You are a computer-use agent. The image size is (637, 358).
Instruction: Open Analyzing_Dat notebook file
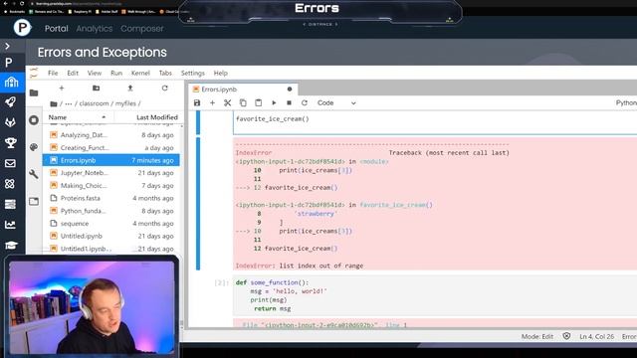click(110, 135)
